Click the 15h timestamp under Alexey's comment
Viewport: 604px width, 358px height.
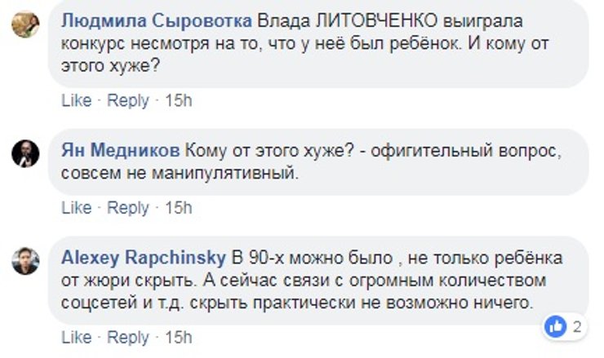[177, 337]
